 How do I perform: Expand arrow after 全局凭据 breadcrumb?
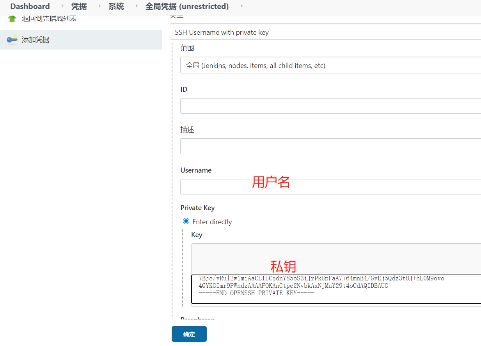tap(241, 6)
